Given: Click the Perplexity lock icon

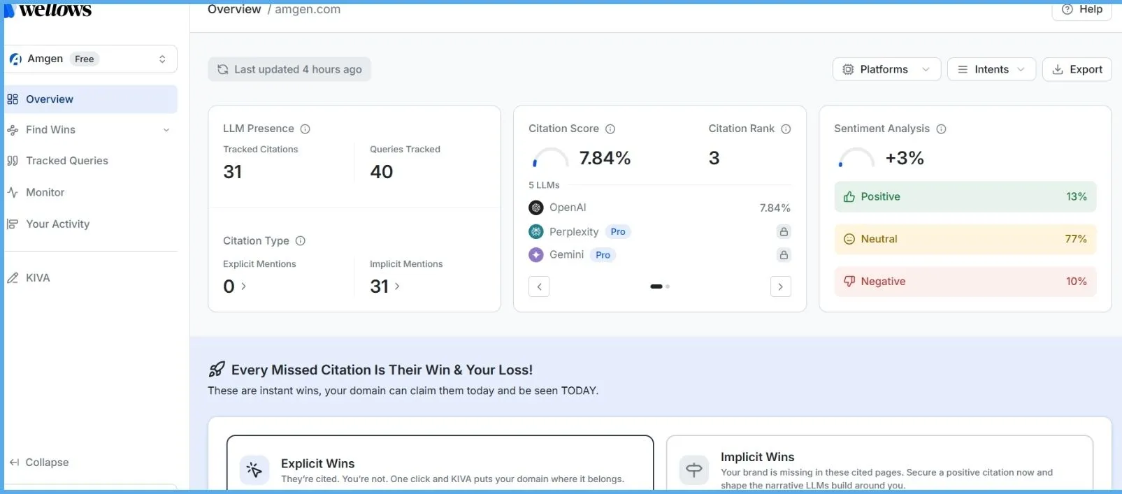Looking at the screenshot, I should click(x=784, y=232).
